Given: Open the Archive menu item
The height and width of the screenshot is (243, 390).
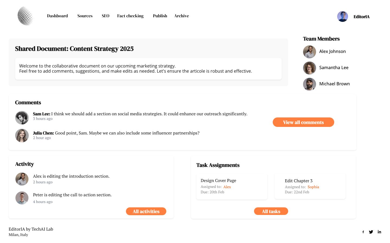Looking at the screenshot, I should coord(181,16).
